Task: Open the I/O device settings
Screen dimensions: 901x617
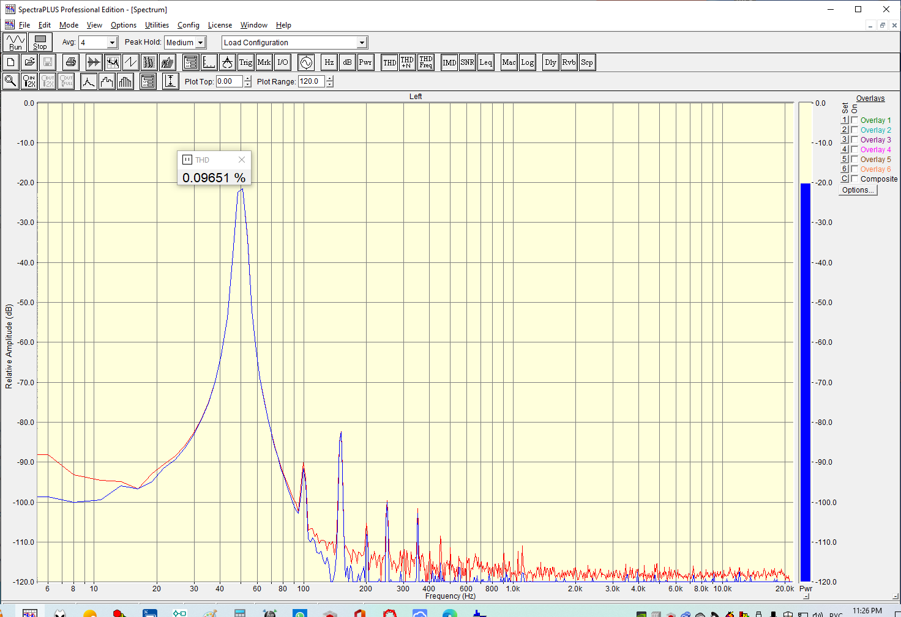Action: tap(282, 62)
